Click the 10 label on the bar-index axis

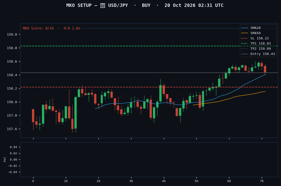66,181
